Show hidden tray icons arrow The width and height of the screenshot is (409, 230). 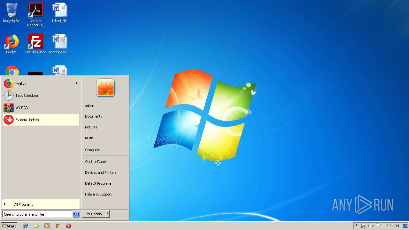tap(357, 226)
